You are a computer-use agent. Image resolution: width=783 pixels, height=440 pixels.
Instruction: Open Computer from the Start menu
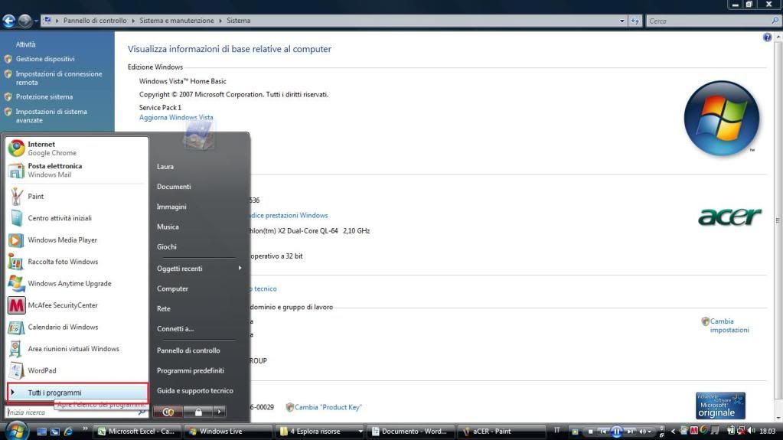tap(172, 288)
